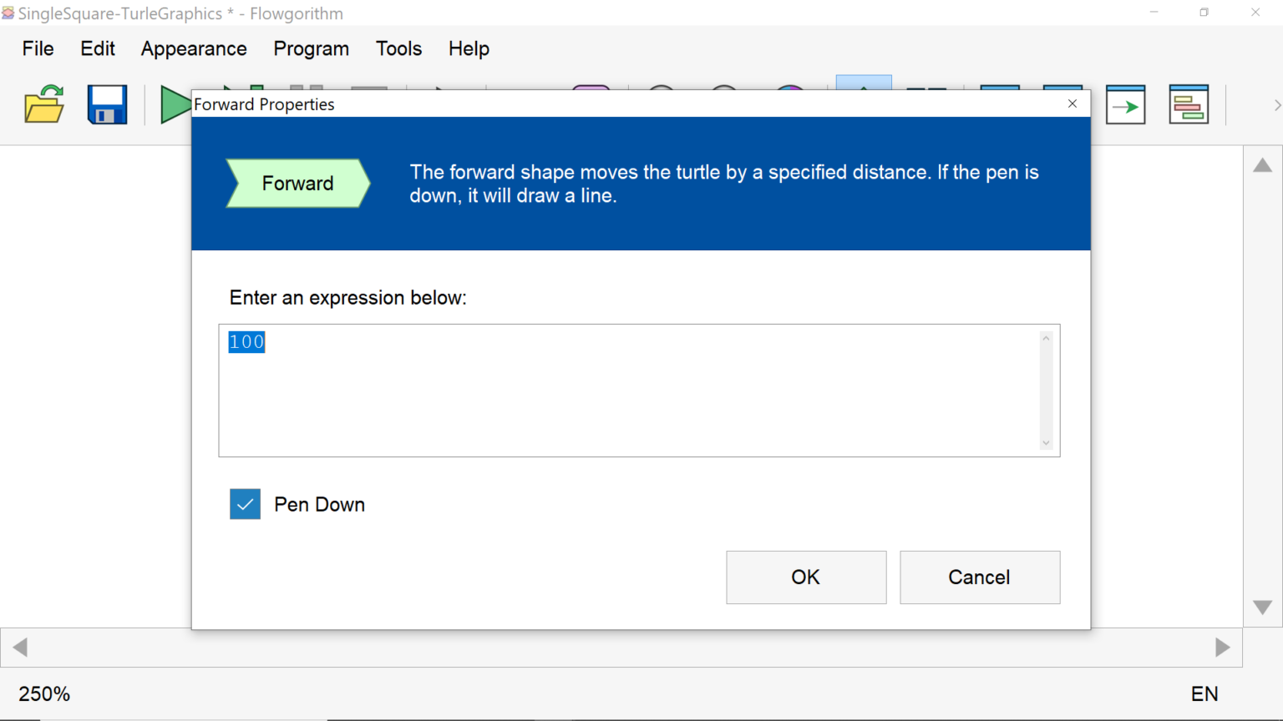Click the Flowgorithm icon in the title bar
The width and height of the screenshot is (1283, 721).
point(9,13)
